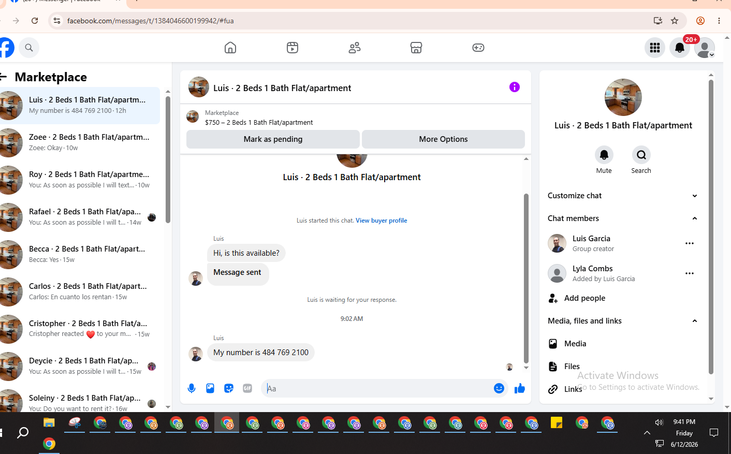Open the Facebook menu grid icon
This screenshot has height=454, width=731.
click(x=655, y=48)
